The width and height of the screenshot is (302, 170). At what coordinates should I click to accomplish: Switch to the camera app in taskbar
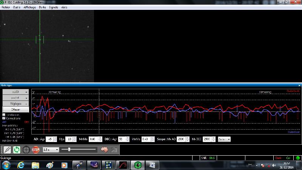153,165
